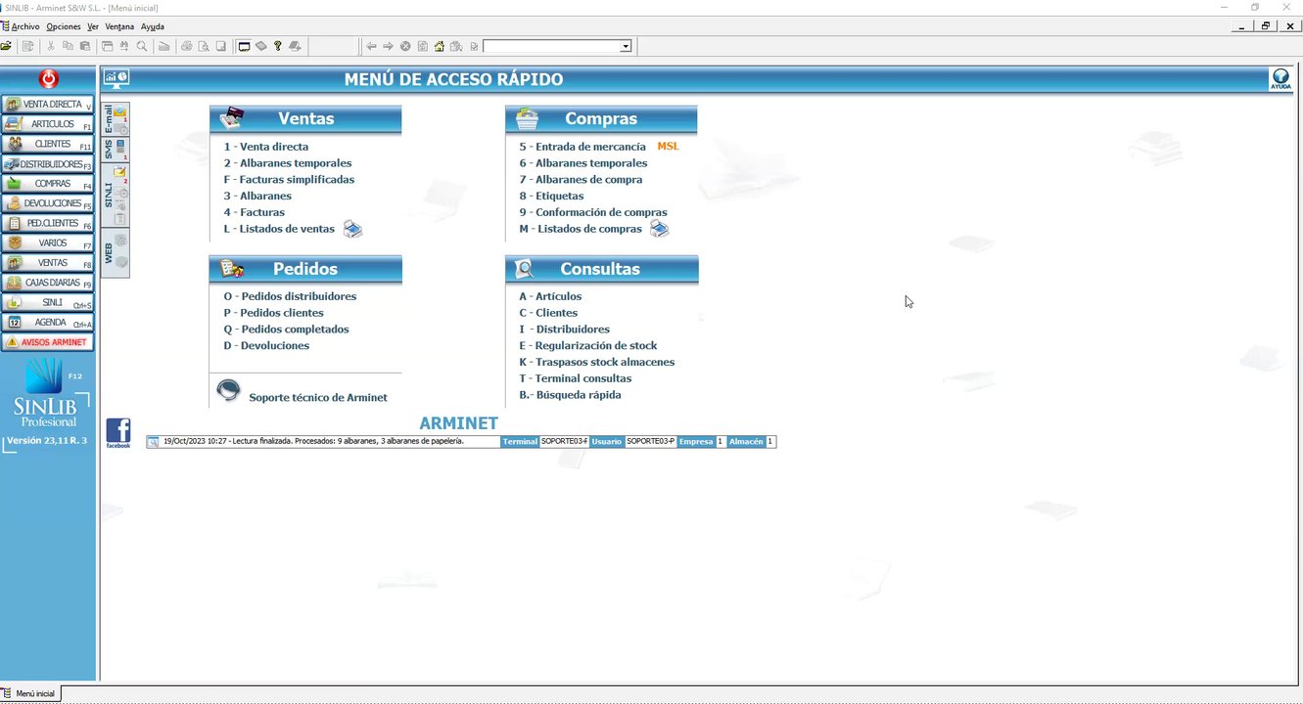Click the VENTA DIRECTA sidebar button
The image size is (1303, 704).
[x=48, y=105]
